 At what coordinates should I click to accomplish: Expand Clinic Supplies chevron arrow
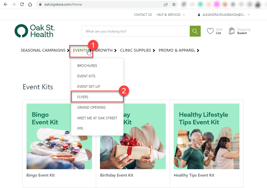pos(154,50)
